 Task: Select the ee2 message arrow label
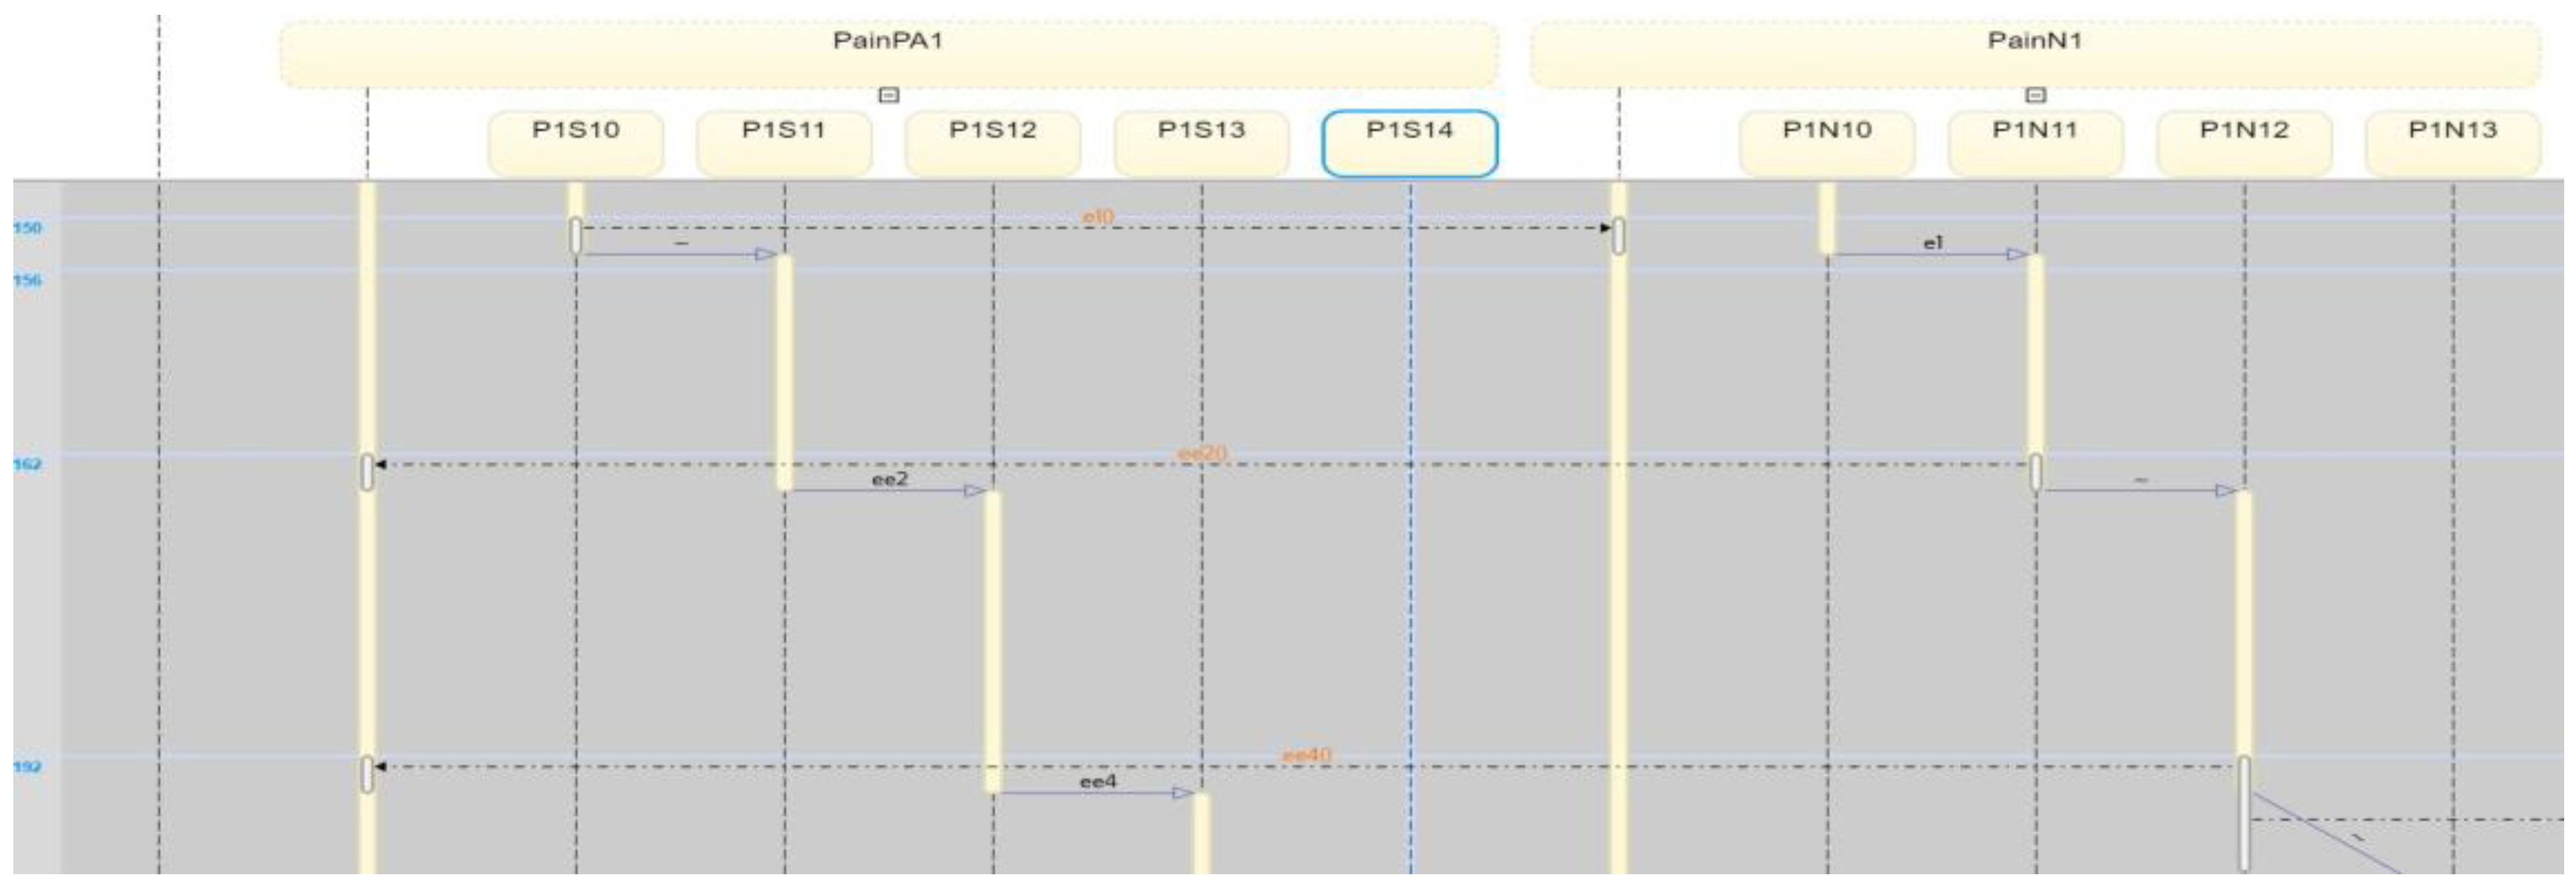click(889, 479)
